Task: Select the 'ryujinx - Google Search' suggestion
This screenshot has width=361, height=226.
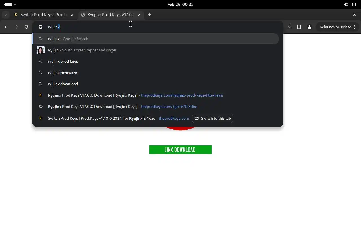Action: click(156, 39)
